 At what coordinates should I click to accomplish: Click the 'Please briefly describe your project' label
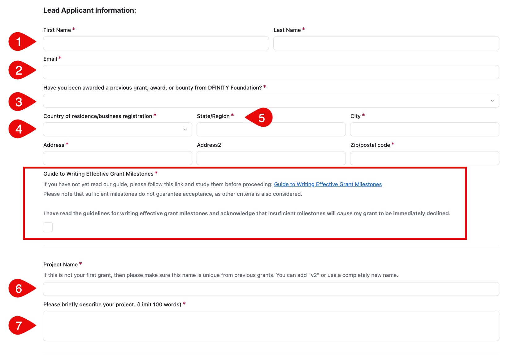pyautogui.click(x=112, y=305)
